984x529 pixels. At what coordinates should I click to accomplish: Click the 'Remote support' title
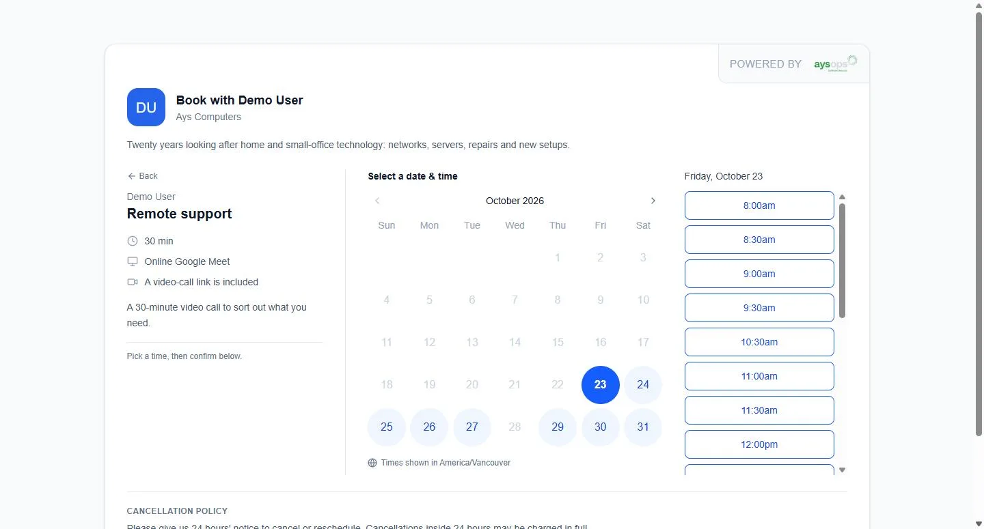coord(180,214)
